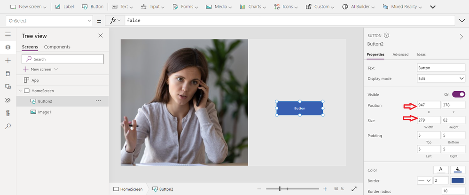The width and height of the screenshot is (469, 195).
Task: Open the Charts dropdown
Action: click(x=253, y=7)
